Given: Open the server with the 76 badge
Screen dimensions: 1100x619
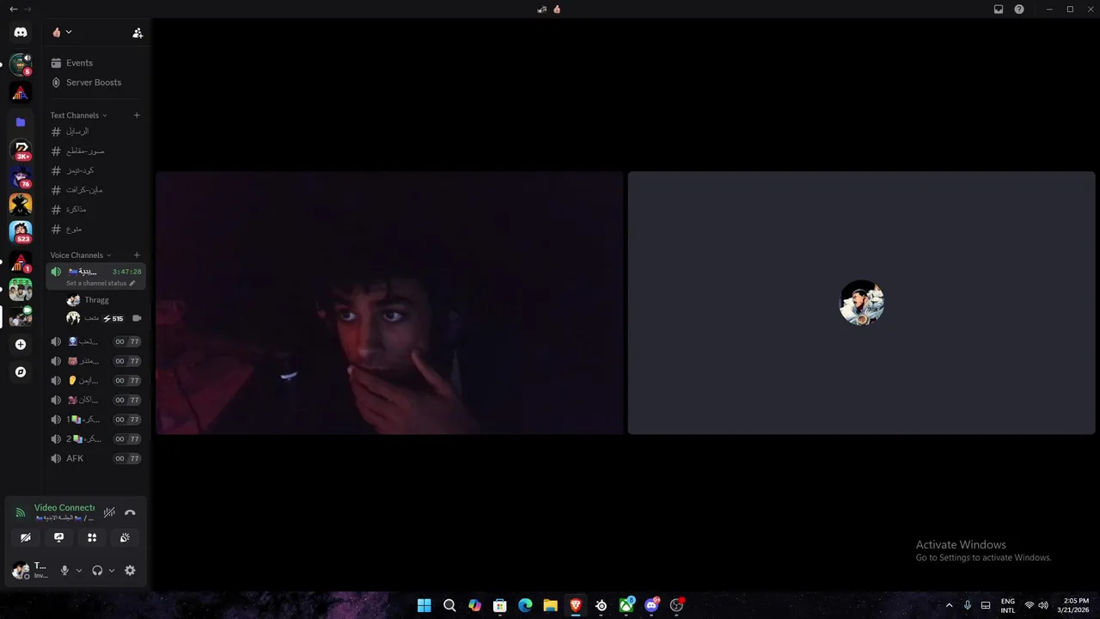Looking at the screenshot, I should (x=21, y=178).
